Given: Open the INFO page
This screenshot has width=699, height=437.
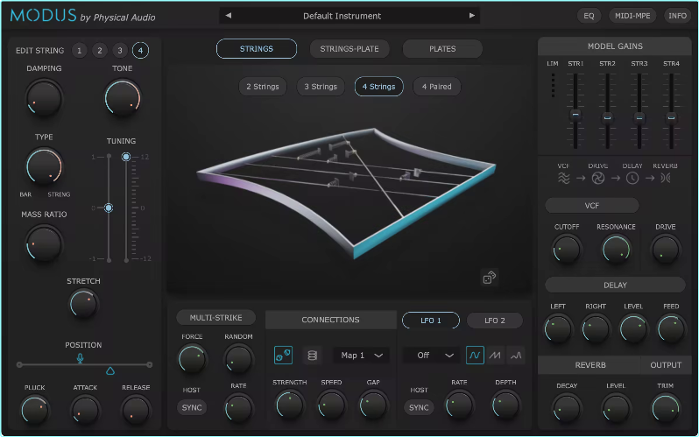Looking at the screenshot, I should click(x=678, y=16).
